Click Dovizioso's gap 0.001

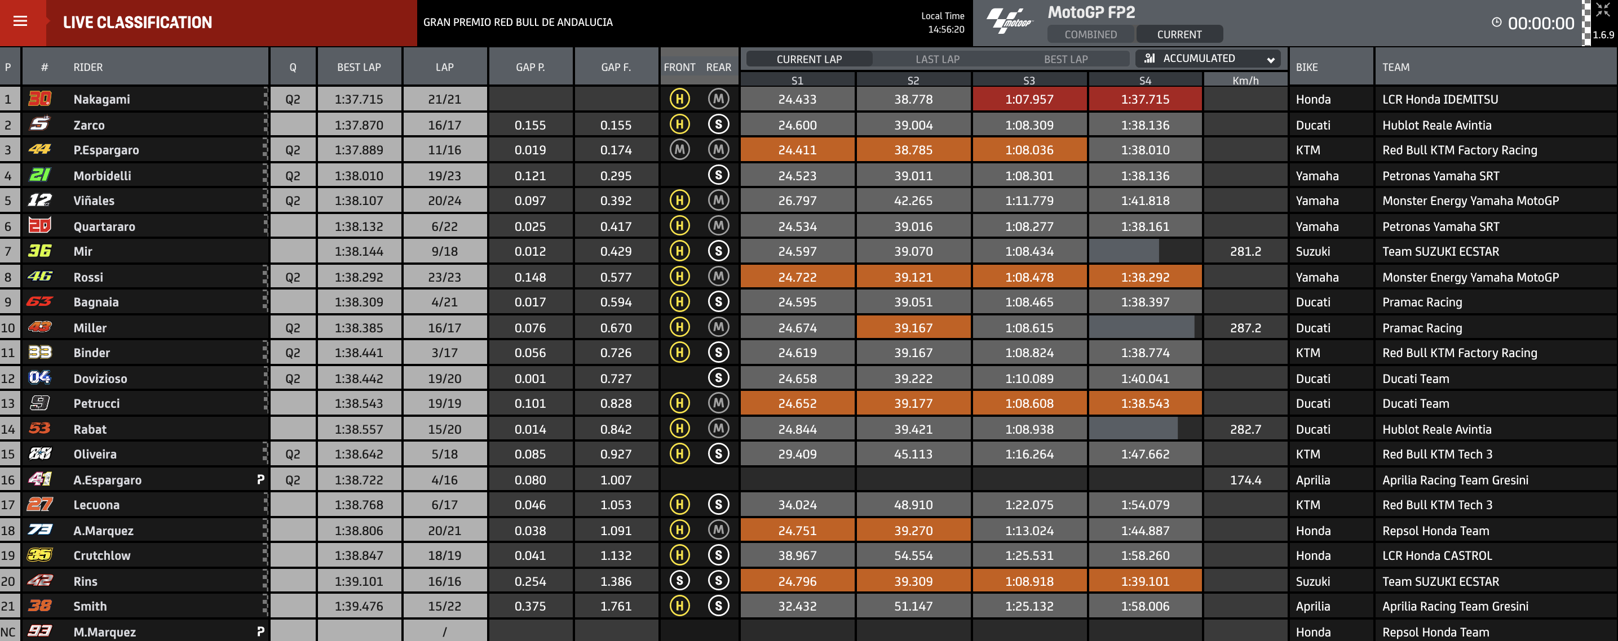[x=530, y=379]
